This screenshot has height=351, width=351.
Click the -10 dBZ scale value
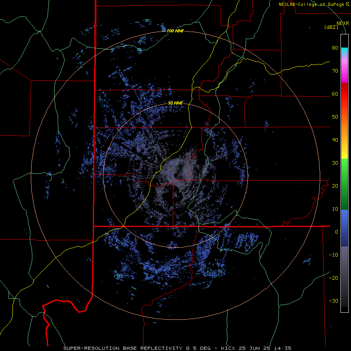tap(333, 255)
